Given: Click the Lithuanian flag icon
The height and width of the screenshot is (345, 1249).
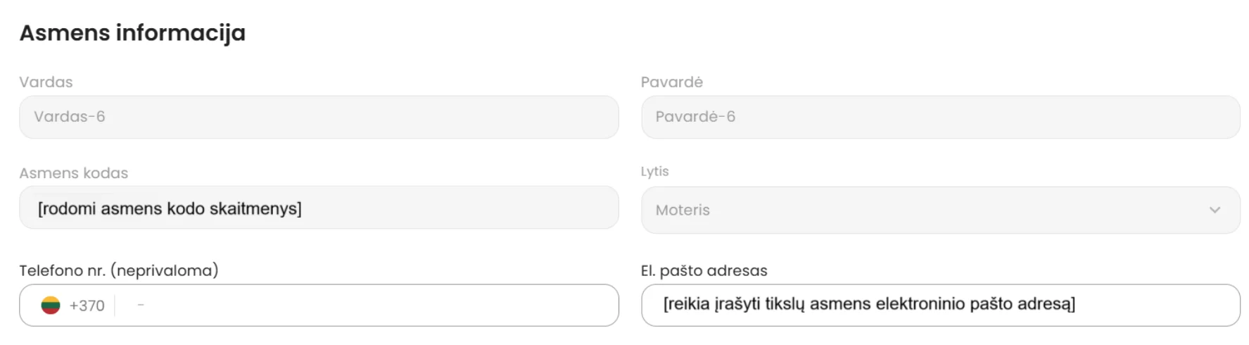Looking at the screenshot, I should tap(51, 306).
